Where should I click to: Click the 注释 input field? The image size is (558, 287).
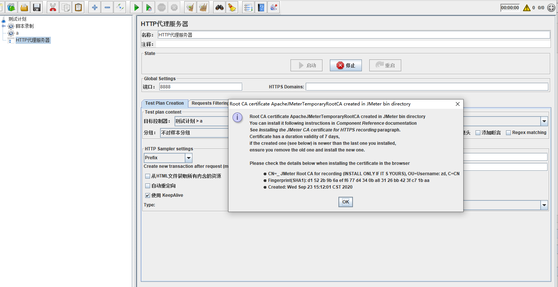point(353,44)
